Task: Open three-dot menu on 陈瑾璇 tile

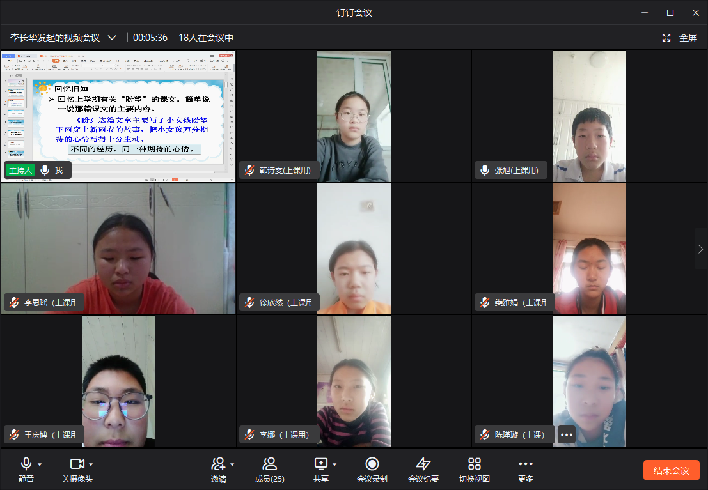Action: [566, 434]
